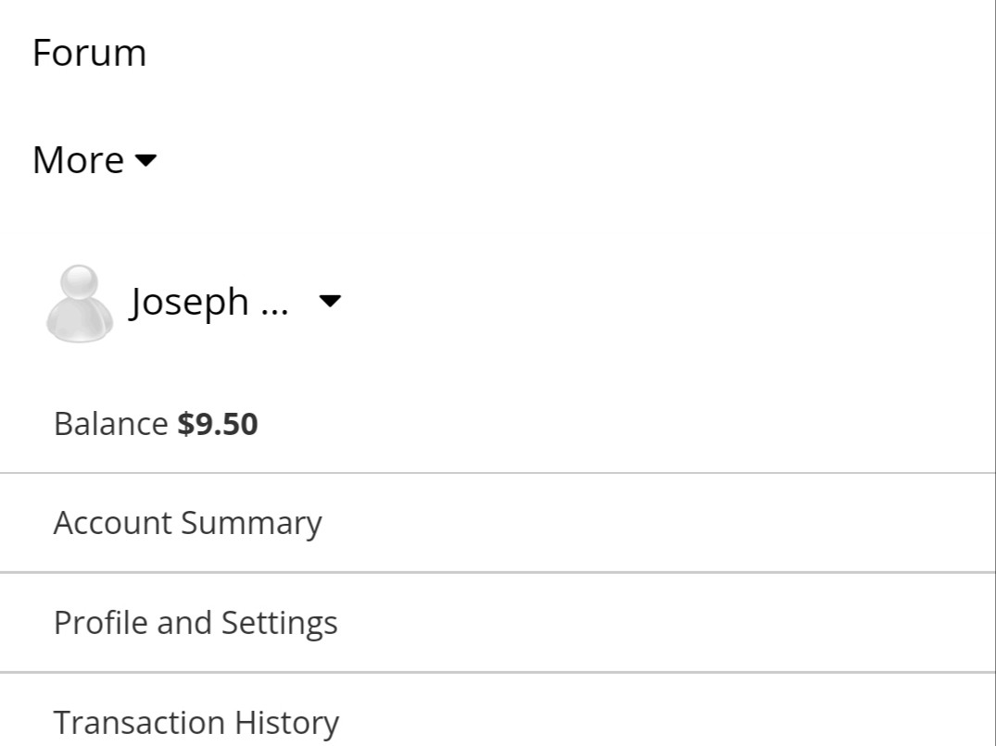Expand the More menu
The height and width of the screenshot is (746, 996).
pyautogui.click(x=95, y=160)
